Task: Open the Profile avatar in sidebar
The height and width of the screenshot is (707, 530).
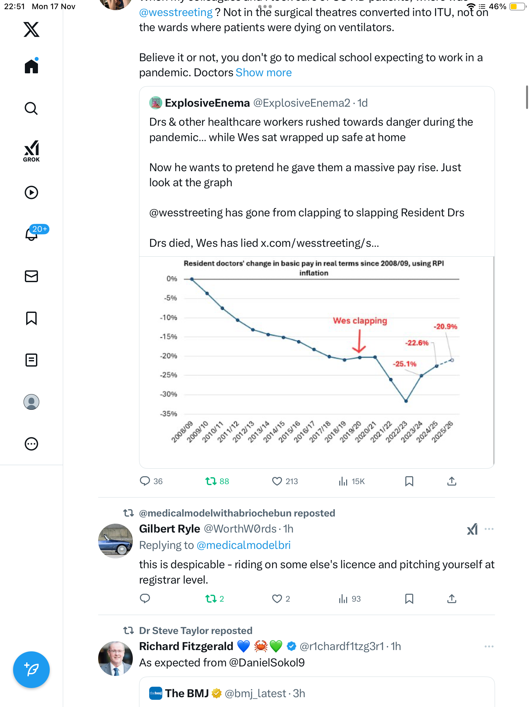Action: click(31, 402)
